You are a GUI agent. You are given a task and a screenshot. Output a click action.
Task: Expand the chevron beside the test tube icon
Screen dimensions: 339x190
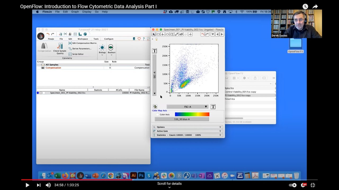tap(152, 39)
